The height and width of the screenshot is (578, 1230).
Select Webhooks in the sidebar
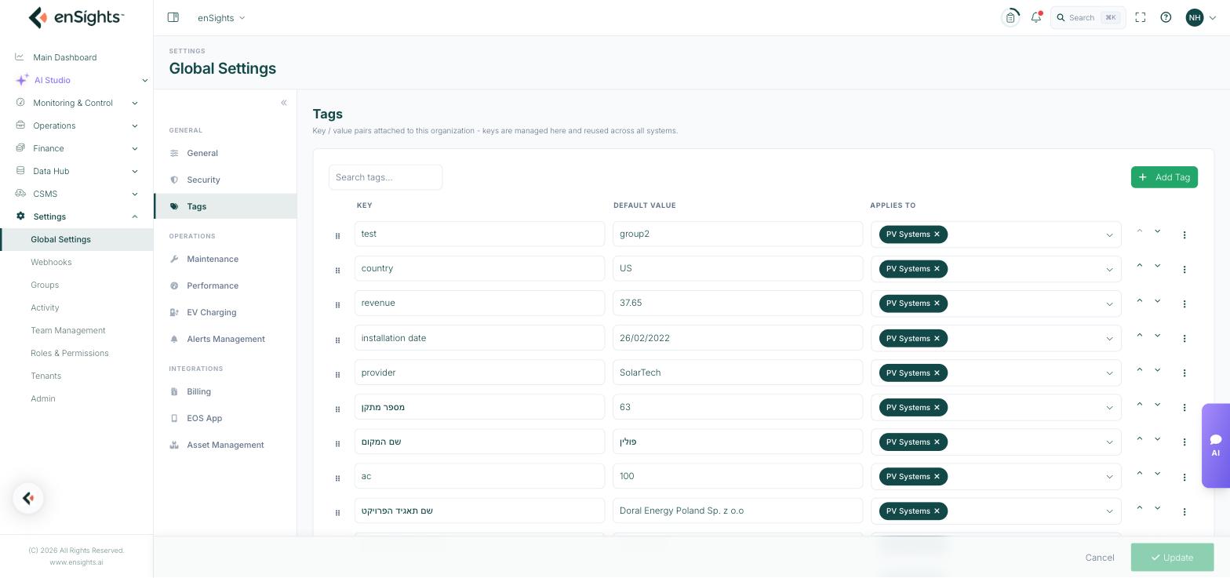click(51, 262)
